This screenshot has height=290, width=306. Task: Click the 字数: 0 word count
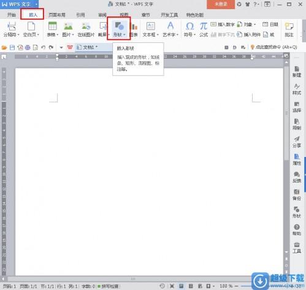88,286
